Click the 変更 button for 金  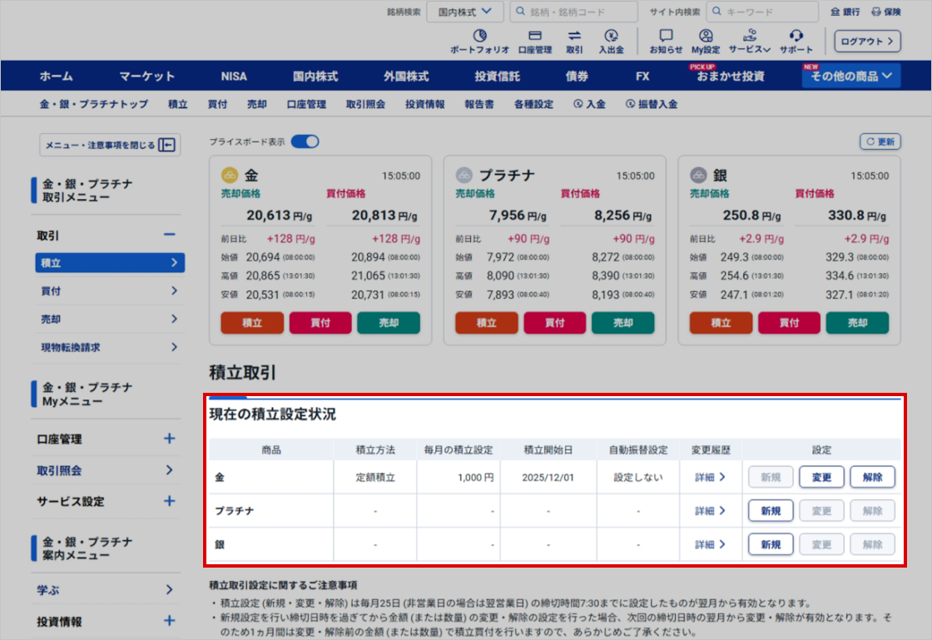[821, 477]
